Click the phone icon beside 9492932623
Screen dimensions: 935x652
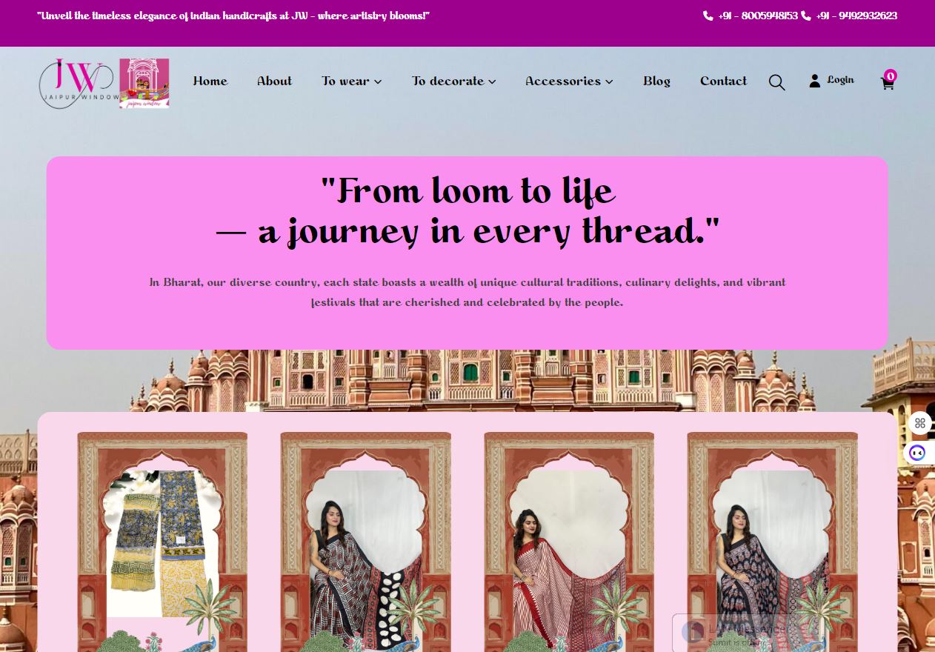tap(806, 16)
